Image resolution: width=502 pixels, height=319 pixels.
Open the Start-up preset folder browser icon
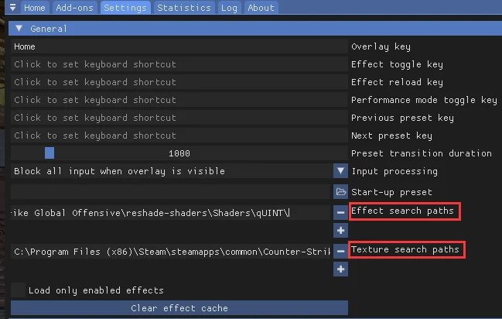tap(340, 191)
